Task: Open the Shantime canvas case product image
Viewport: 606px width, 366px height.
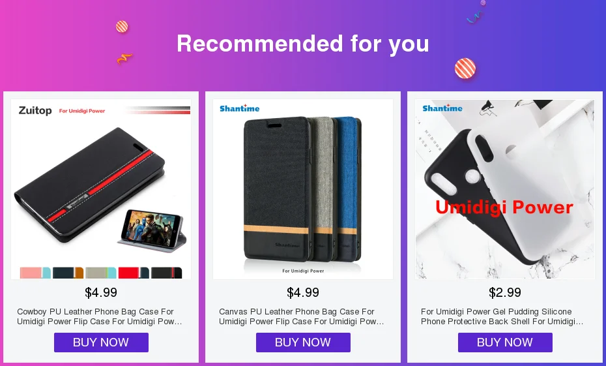Action: pos(303,189)
